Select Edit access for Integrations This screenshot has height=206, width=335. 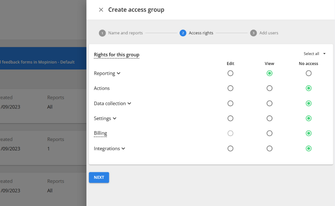pyautogui.click(x=230, y=148)
